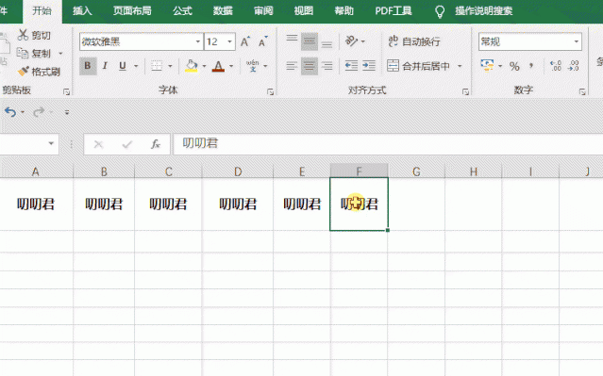The image size is (603, 376).
Task: Open the font color dropdown arrow
Action: point(231,66)
